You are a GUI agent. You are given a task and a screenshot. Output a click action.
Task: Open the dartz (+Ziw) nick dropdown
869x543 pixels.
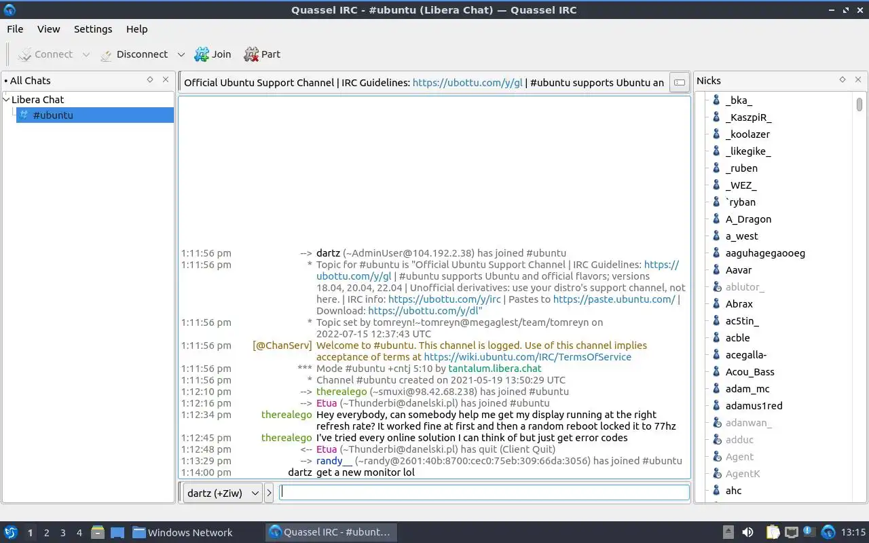222,493
